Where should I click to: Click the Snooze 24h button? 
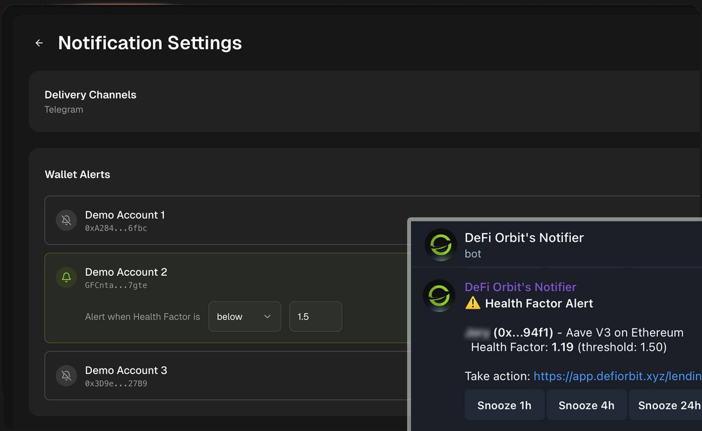click(666, 405)
